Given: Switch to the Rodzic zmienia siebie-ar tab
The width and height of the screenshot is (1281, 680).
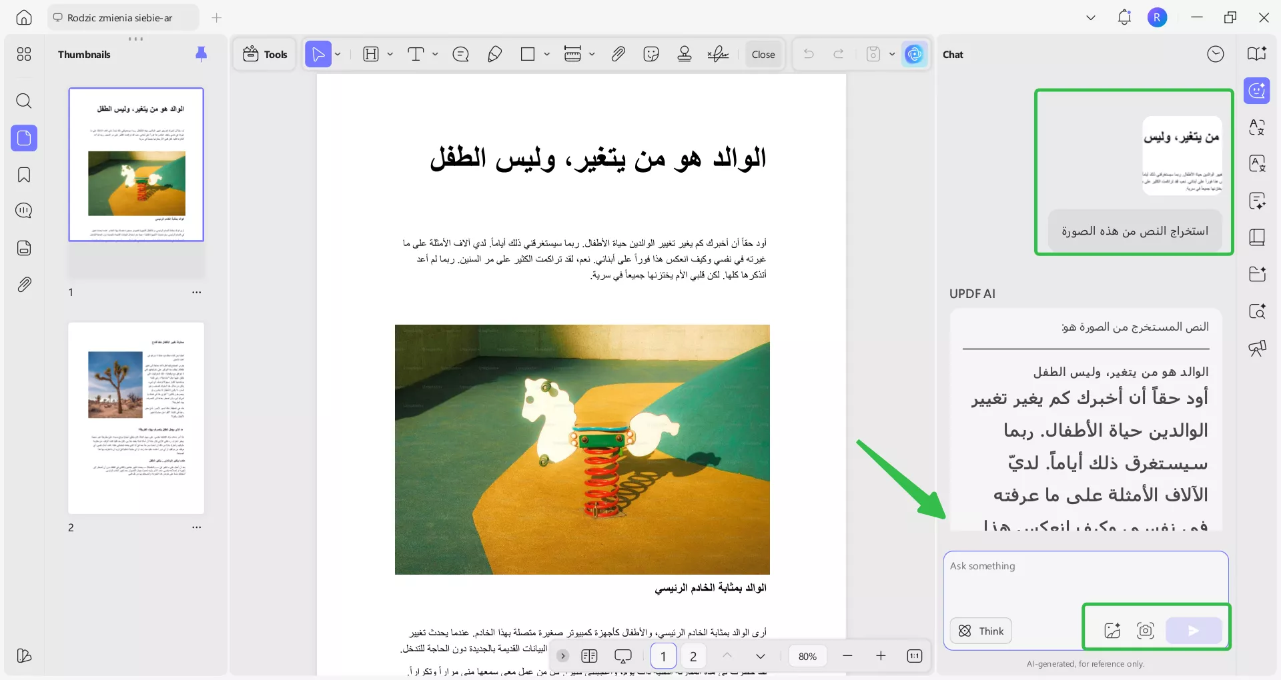Looking at the screenshot, I should pos(122,17).
